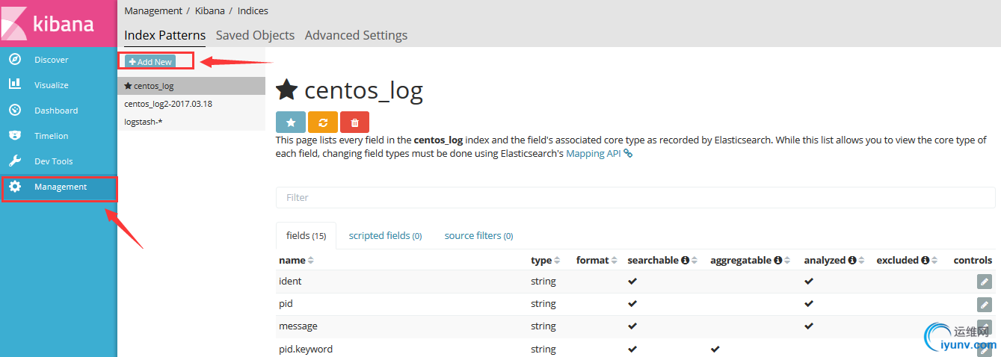The height and width of the screenshot is (357, 1001).
Task: Click the ident field name
Action: click(x=290, y=282)
